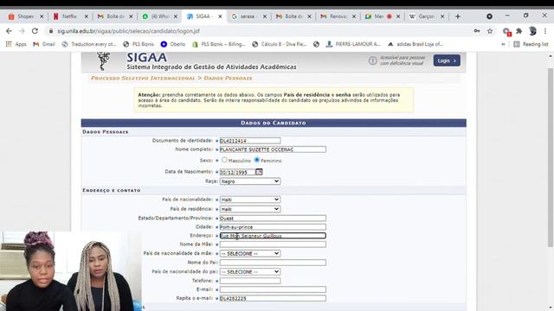Switch to the Netflix tab
554x311 pixels.
[x=70, y=16]
